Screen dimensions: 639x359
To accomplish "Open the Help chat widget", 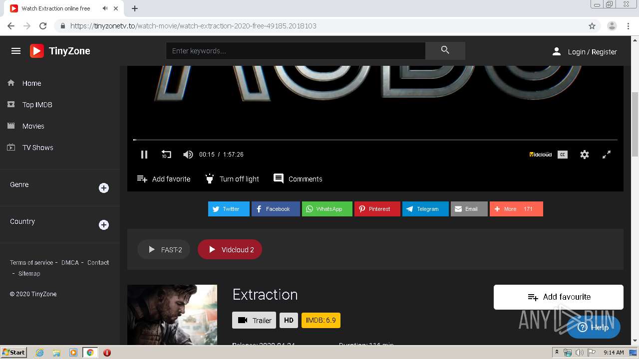I will (x=594, y=327).
